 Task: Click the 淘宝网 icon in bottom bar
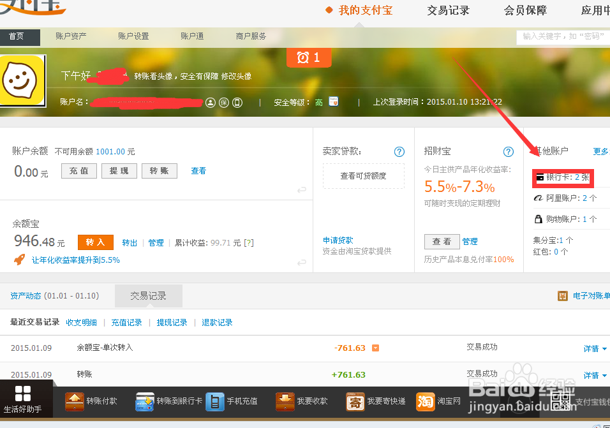coord(425,402)
